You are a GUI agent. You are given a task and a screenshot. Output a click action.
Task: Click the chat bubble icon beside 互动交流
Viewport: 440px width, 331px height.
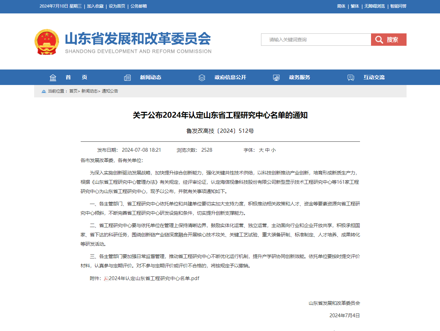coord(351,78)
